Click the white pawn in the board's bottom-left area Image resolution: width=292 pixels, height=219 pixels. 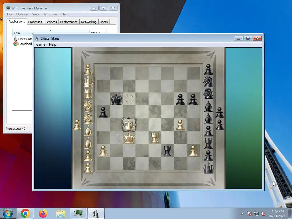coord(103,151)
